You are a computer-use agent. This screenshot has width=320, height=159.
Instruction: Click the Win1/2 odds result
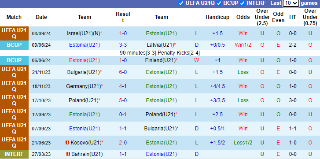pyautogui.click(x=243, y=45)
